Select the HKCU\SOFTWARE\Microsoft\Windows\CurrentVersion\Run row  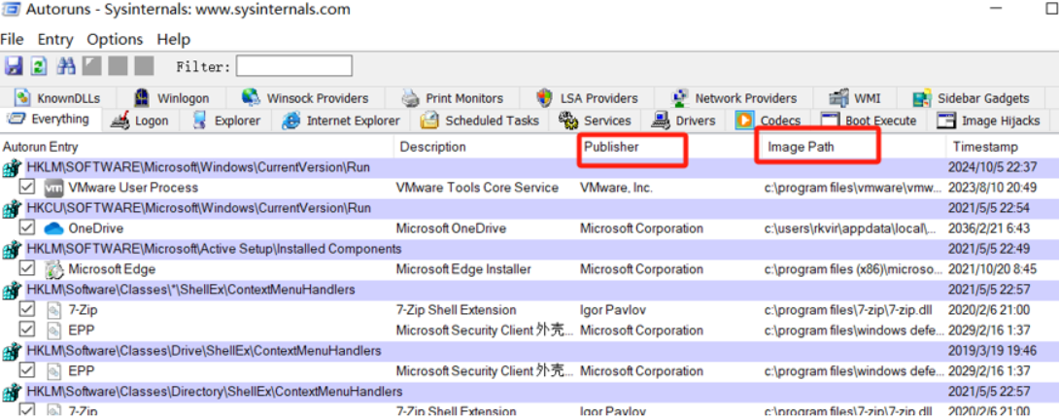(x=529, y=208)
